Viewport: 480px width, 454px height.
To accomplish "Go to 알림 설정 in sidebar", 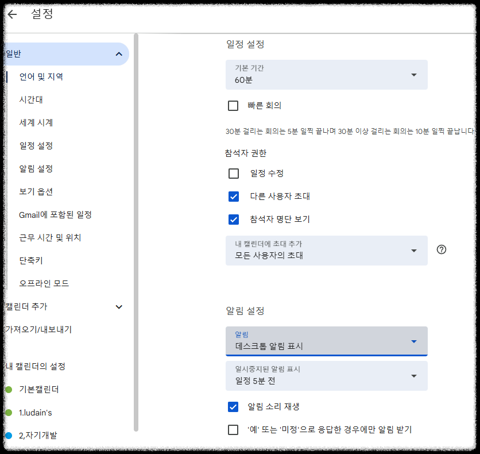I will point(36,168).
